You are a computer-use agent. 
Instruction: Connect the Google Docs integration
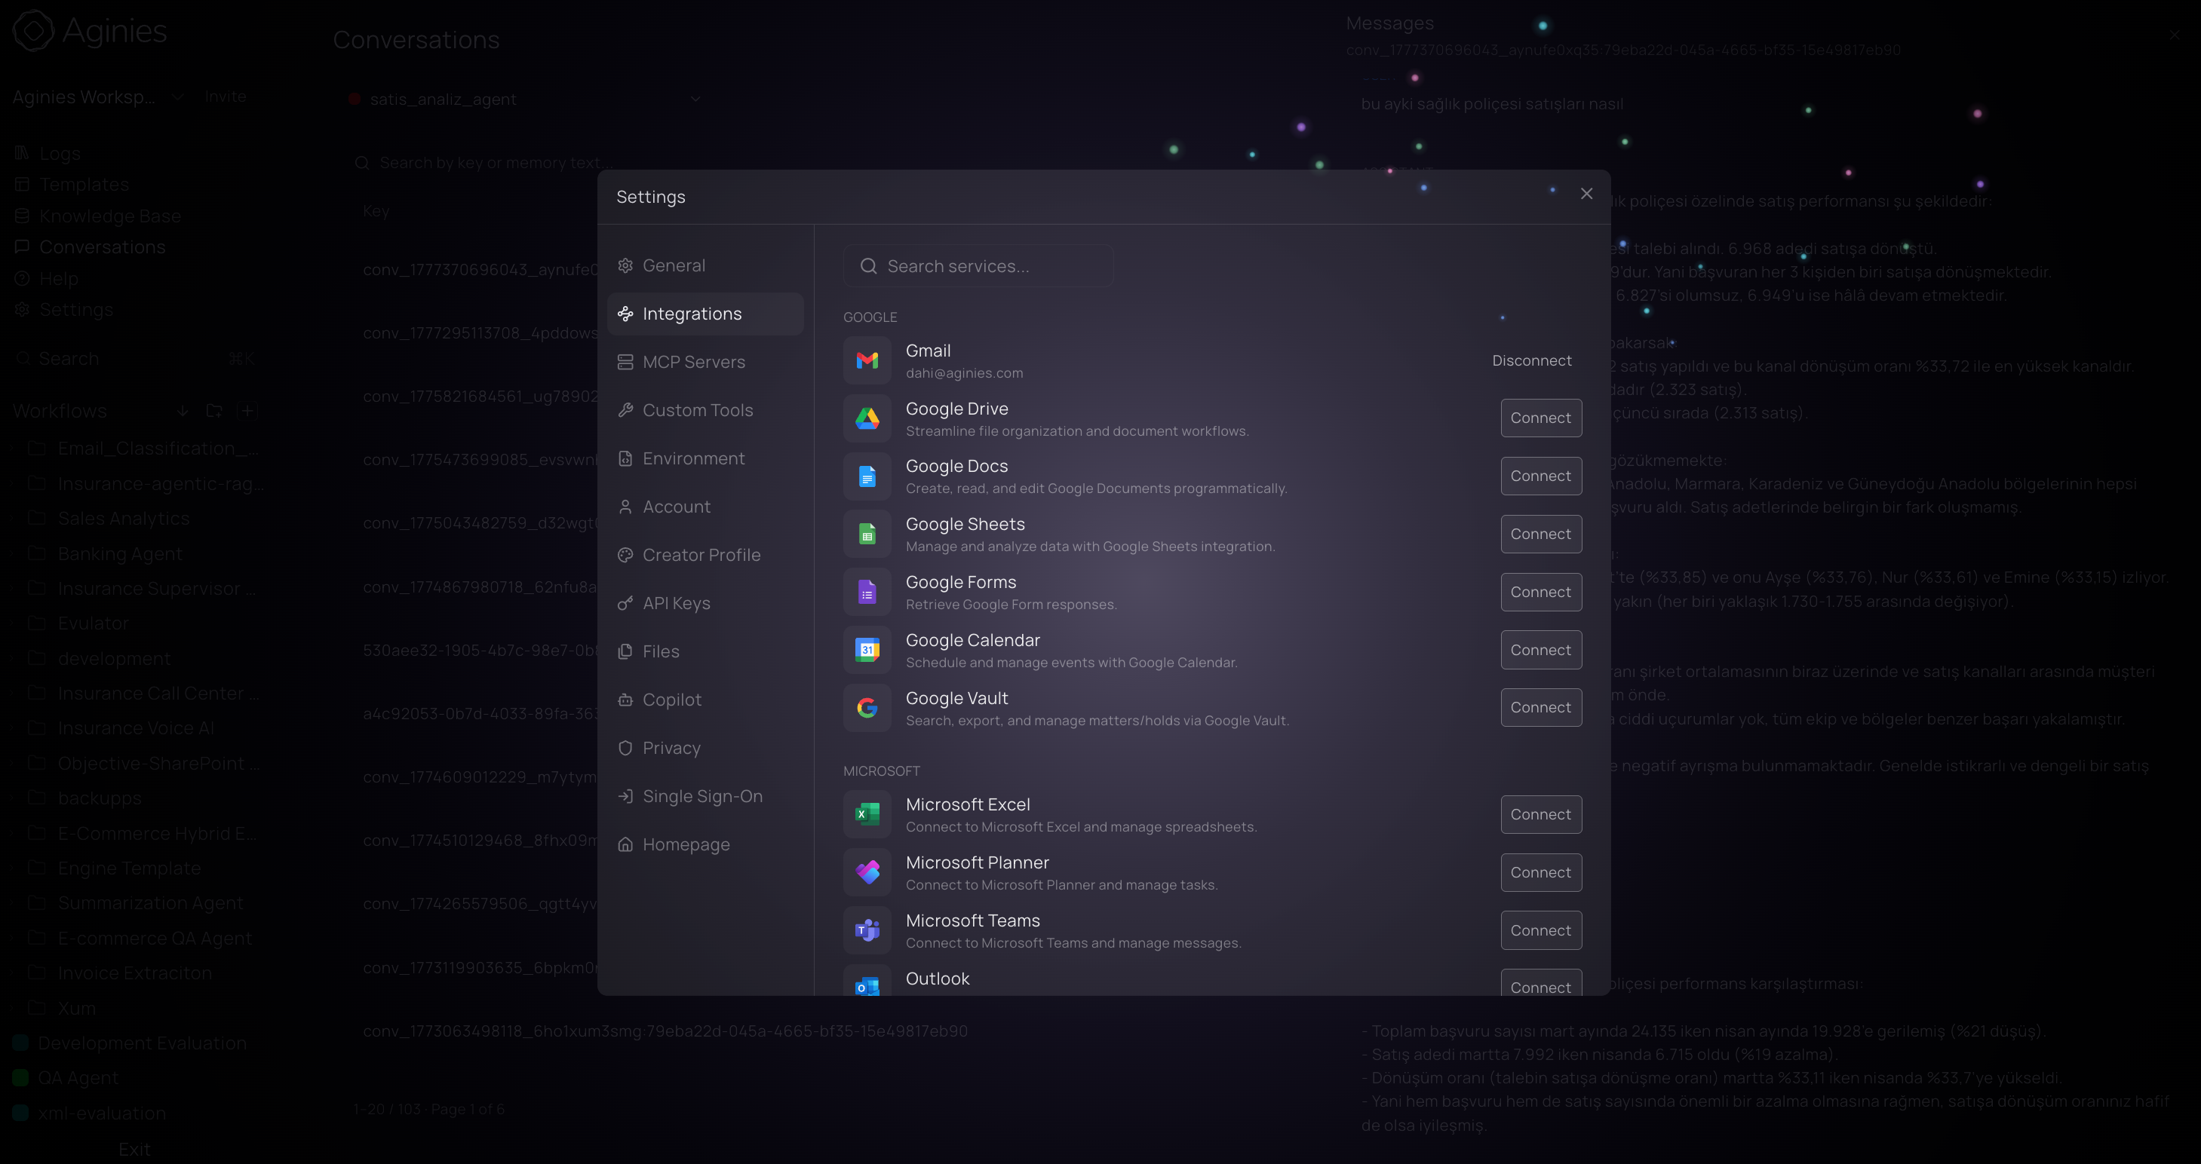(1540, 476)
